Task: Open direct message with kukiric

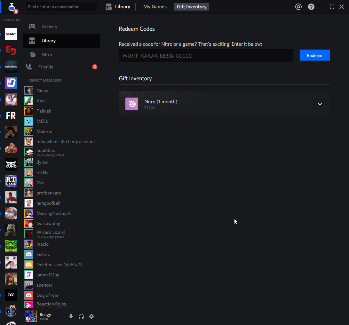Action: [61, 254]
